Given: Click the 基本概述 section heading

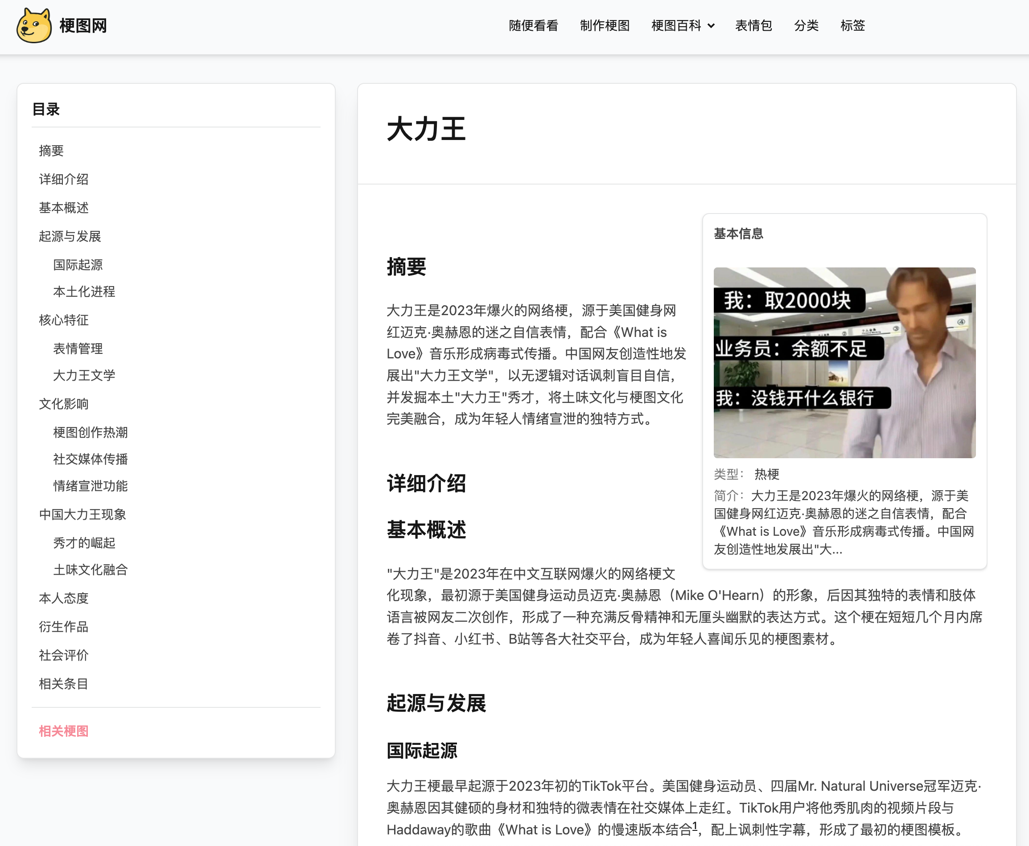Looking at the screenshot, I should pos(427,530).
